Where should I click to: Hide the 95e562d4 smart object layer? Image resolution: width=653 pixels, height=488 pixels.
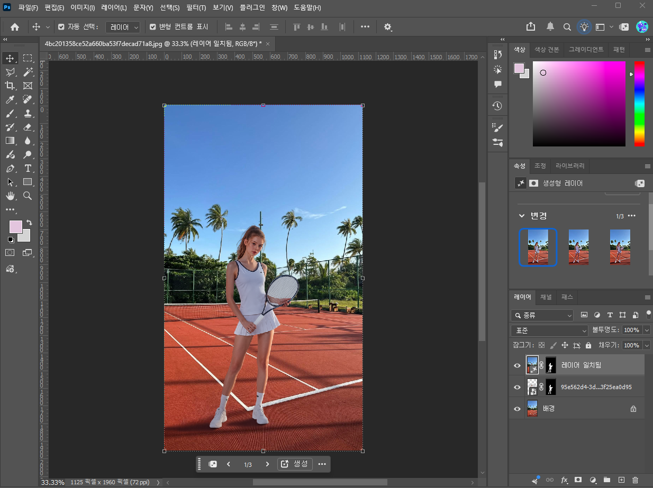517,387
